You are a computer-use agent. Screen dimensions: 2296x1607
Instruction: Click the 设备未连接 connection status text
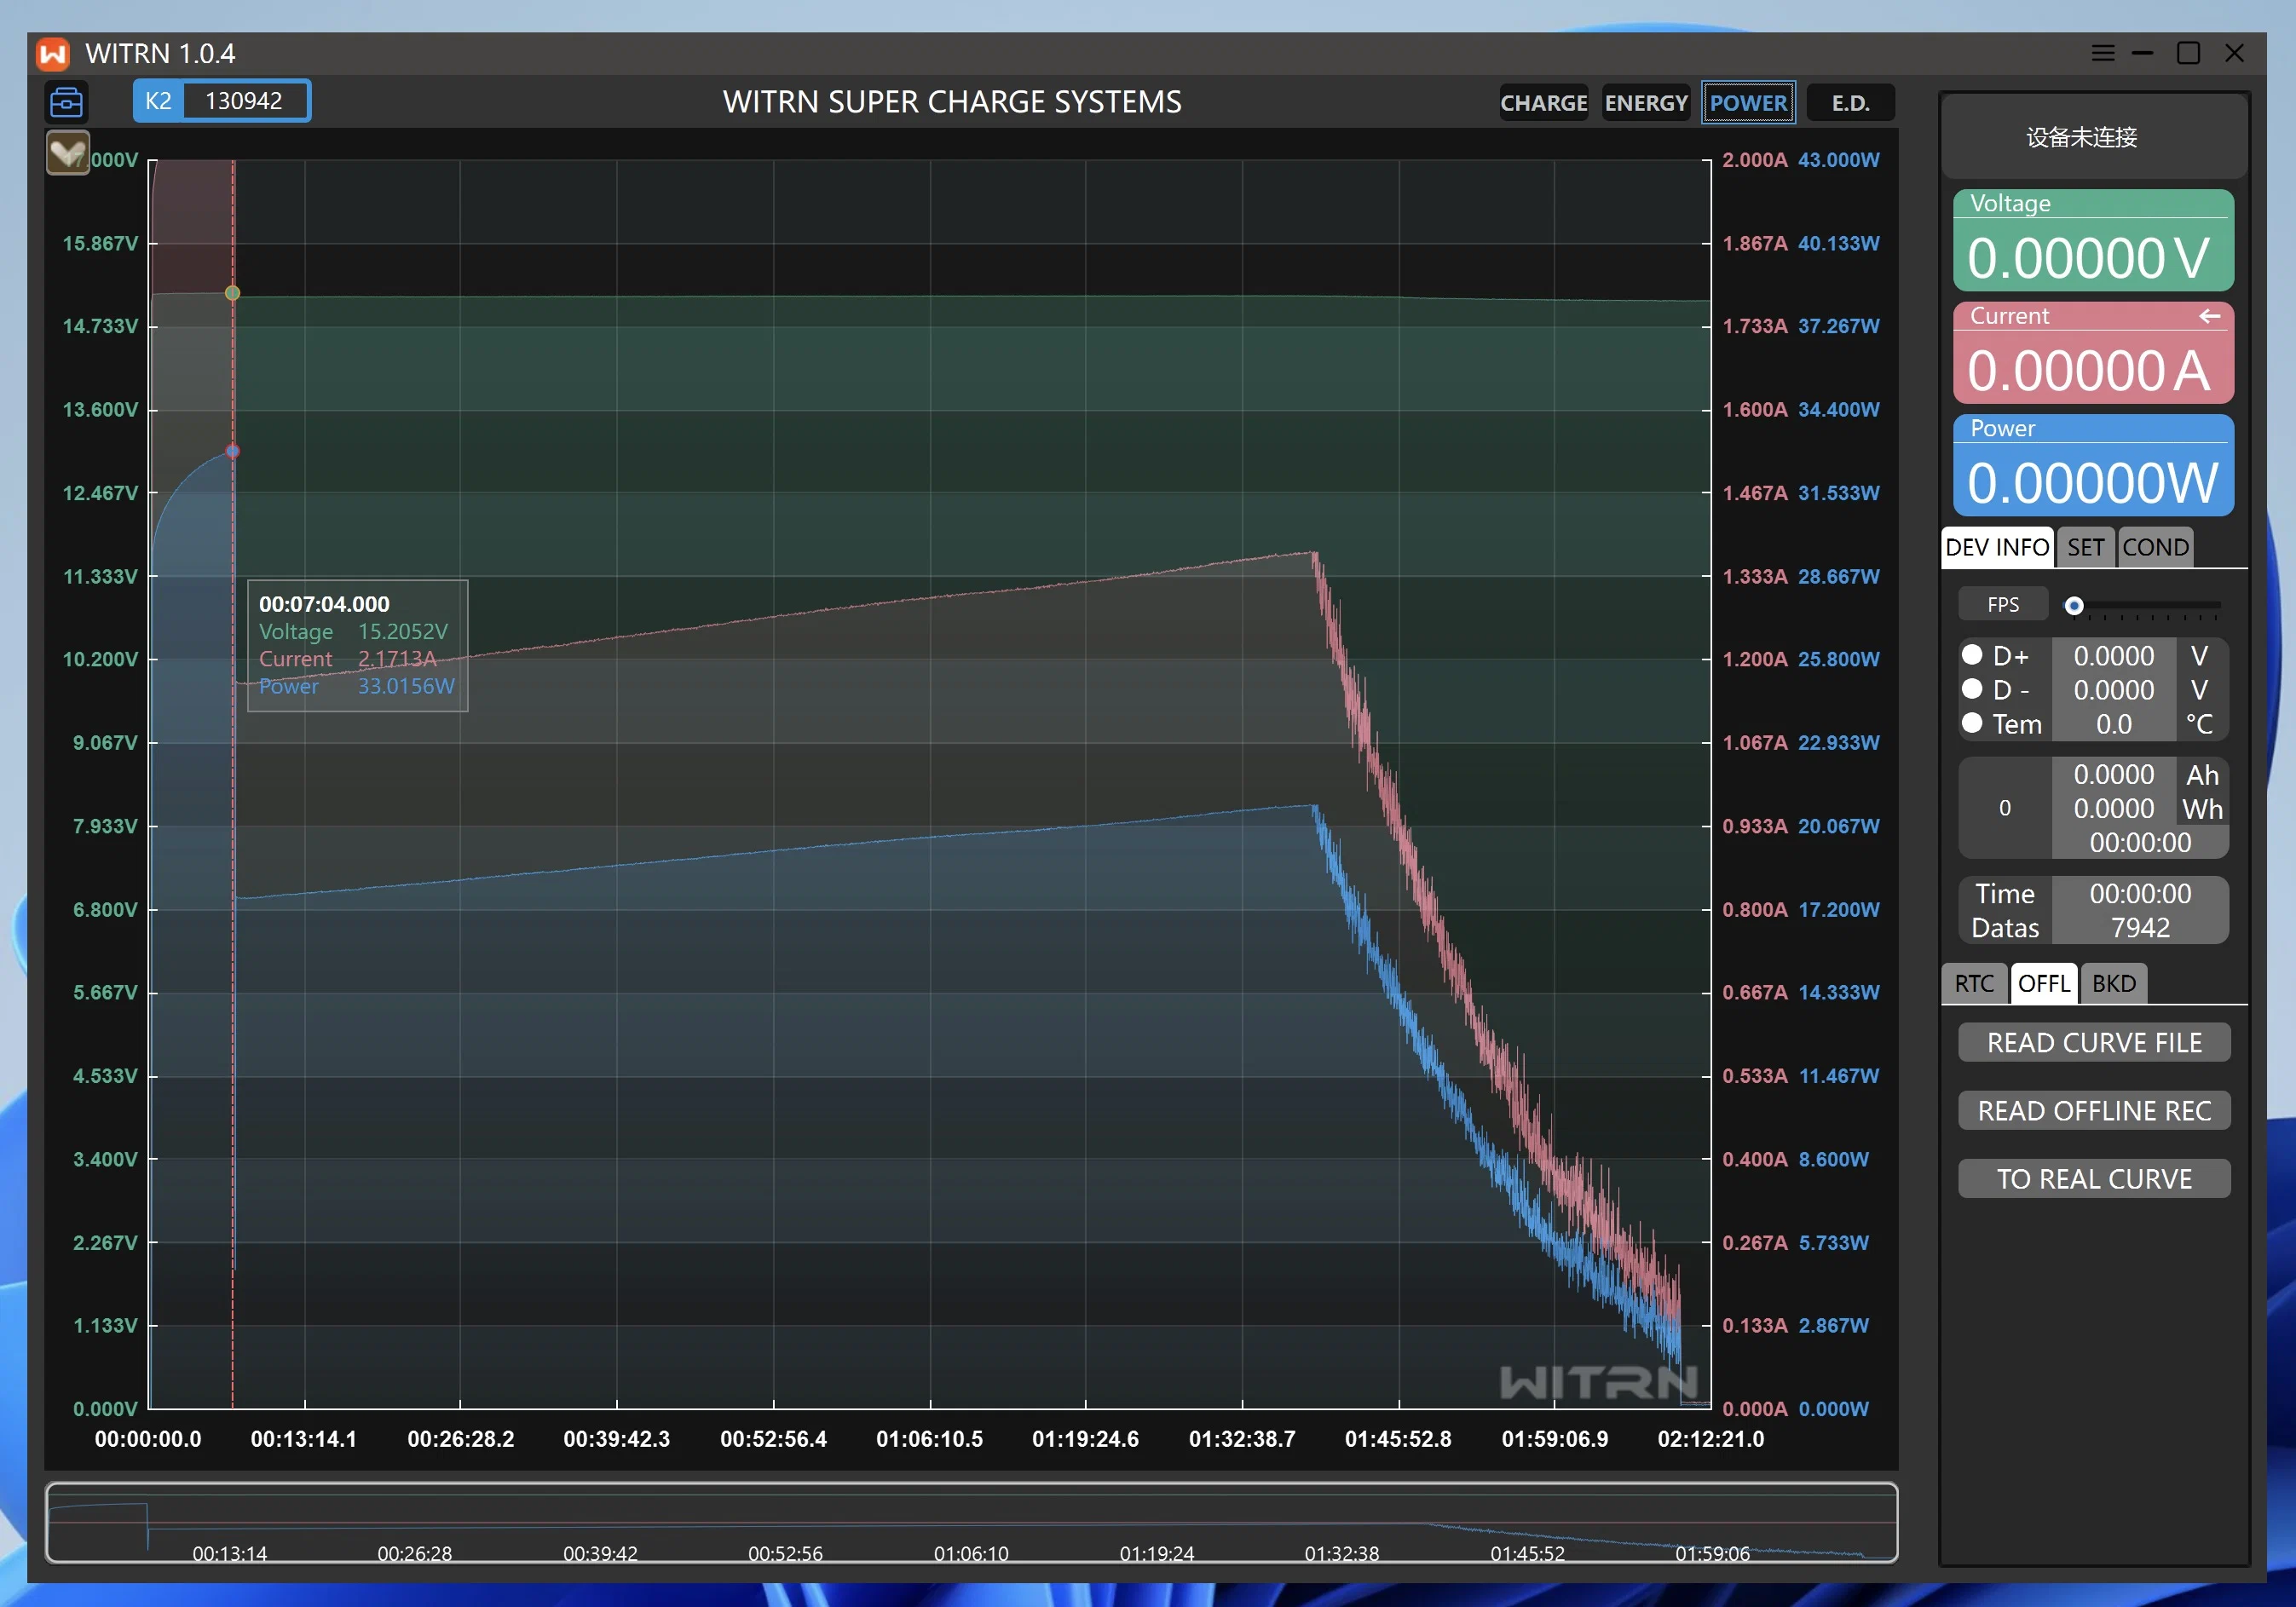click(2082, 137)
